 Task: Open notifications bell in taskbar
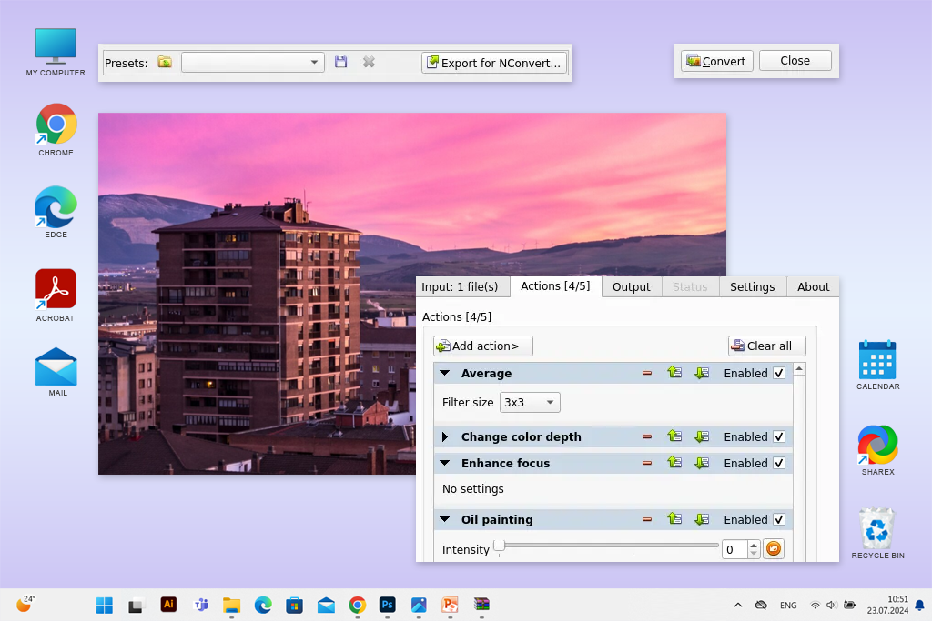(x=919, y=605)
